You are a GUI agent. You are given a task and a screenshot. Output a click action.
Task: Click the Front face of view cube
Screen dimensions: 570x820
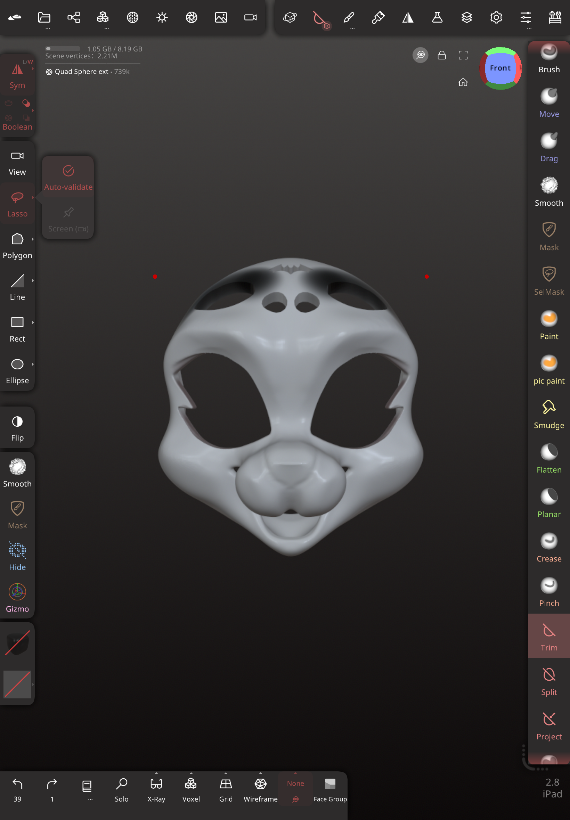(x=500, y=68)
